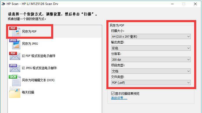Click the folder icon for 每天扫描
The height and width of the screenshot is (113, 202).
coord(15,92)
